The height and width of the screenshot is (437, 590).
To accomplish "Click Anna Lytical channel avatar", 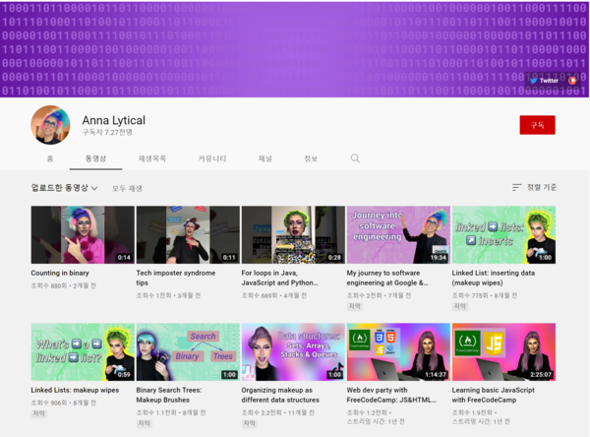I will (x=51, y=125).
